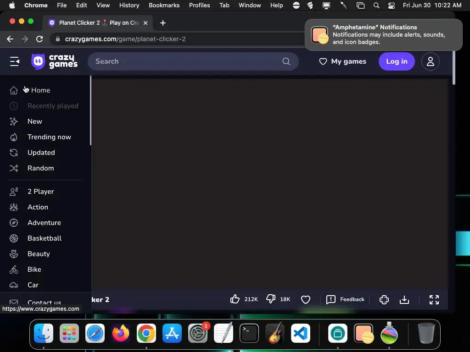This screenshot has width=470, height=352.
Task: Open the Apple menu
Action: tap(12, 5)
